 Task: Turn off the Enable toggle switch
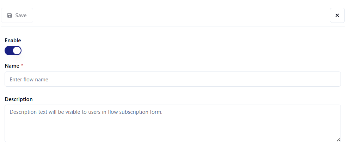[x=13, y=51]
